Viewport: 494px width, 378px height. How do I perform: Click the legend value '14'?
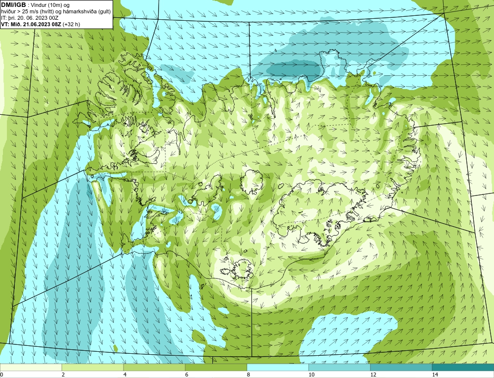click(x=435, y=375)
